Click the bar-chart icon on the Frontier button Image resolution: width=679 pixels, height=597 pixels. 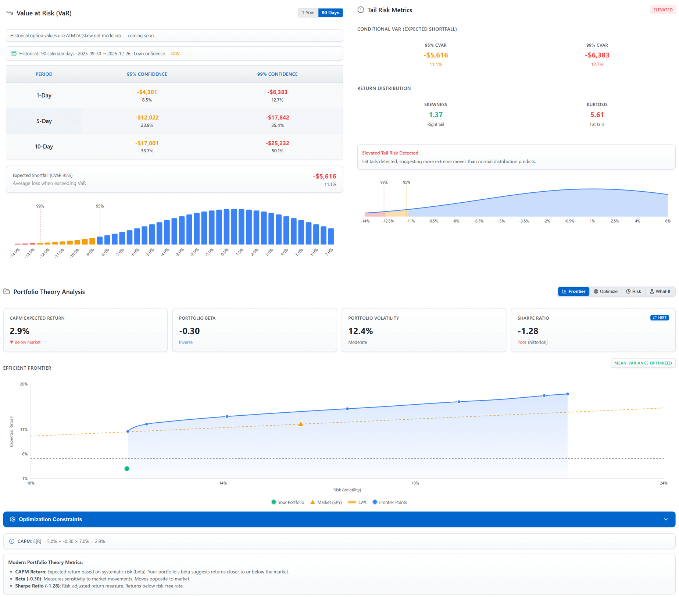564,291
